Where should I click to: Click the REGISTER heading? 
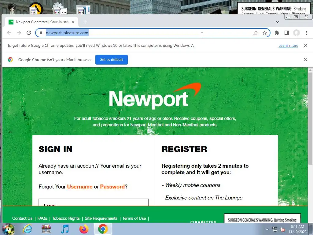184,149
